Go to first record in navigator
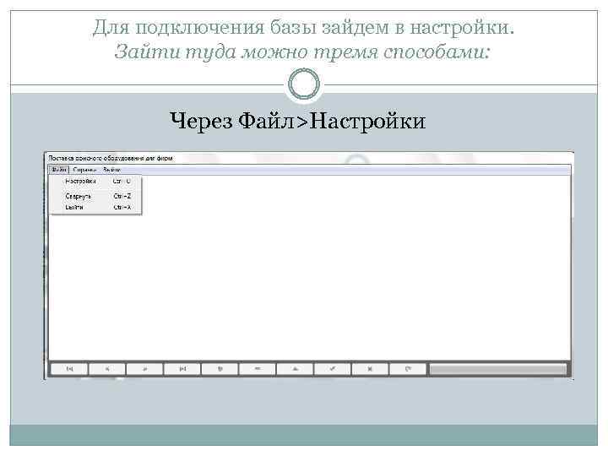The height and width of the screenshot is (456, 608). point(69,369)
